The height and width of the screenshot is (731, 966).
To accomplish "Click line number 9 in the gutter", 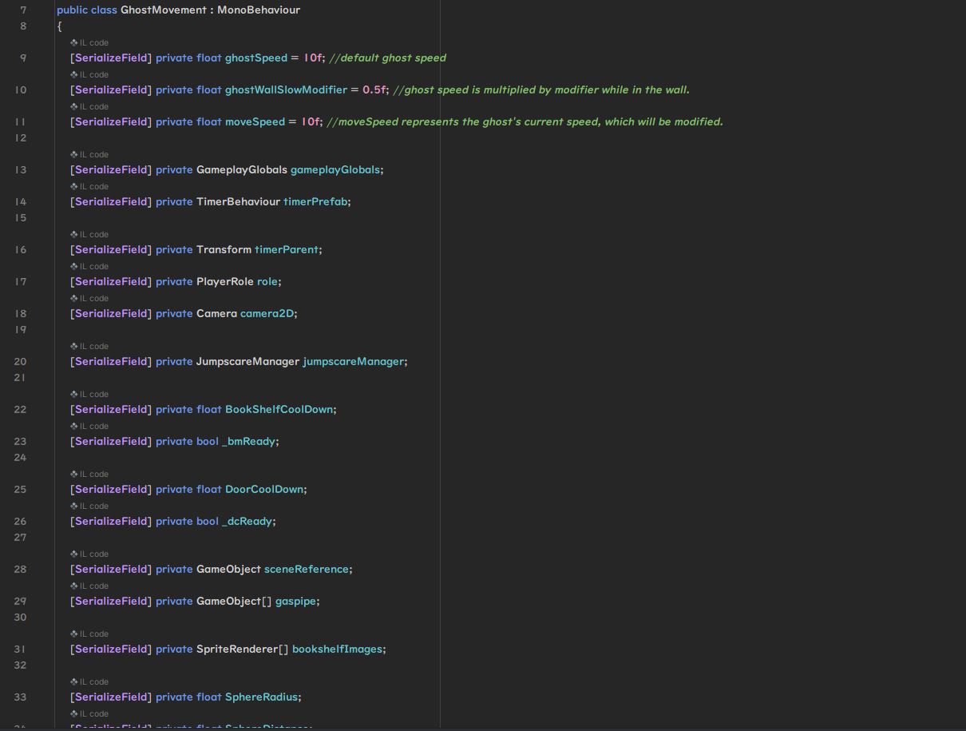I will (x=22, y=58).
